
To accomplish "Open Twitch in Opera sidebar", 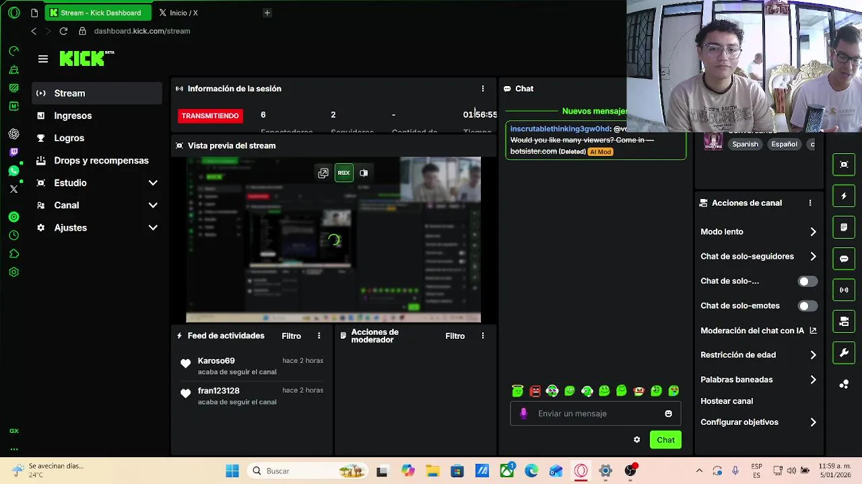I will pyautogui.click(x=14, y=153).
